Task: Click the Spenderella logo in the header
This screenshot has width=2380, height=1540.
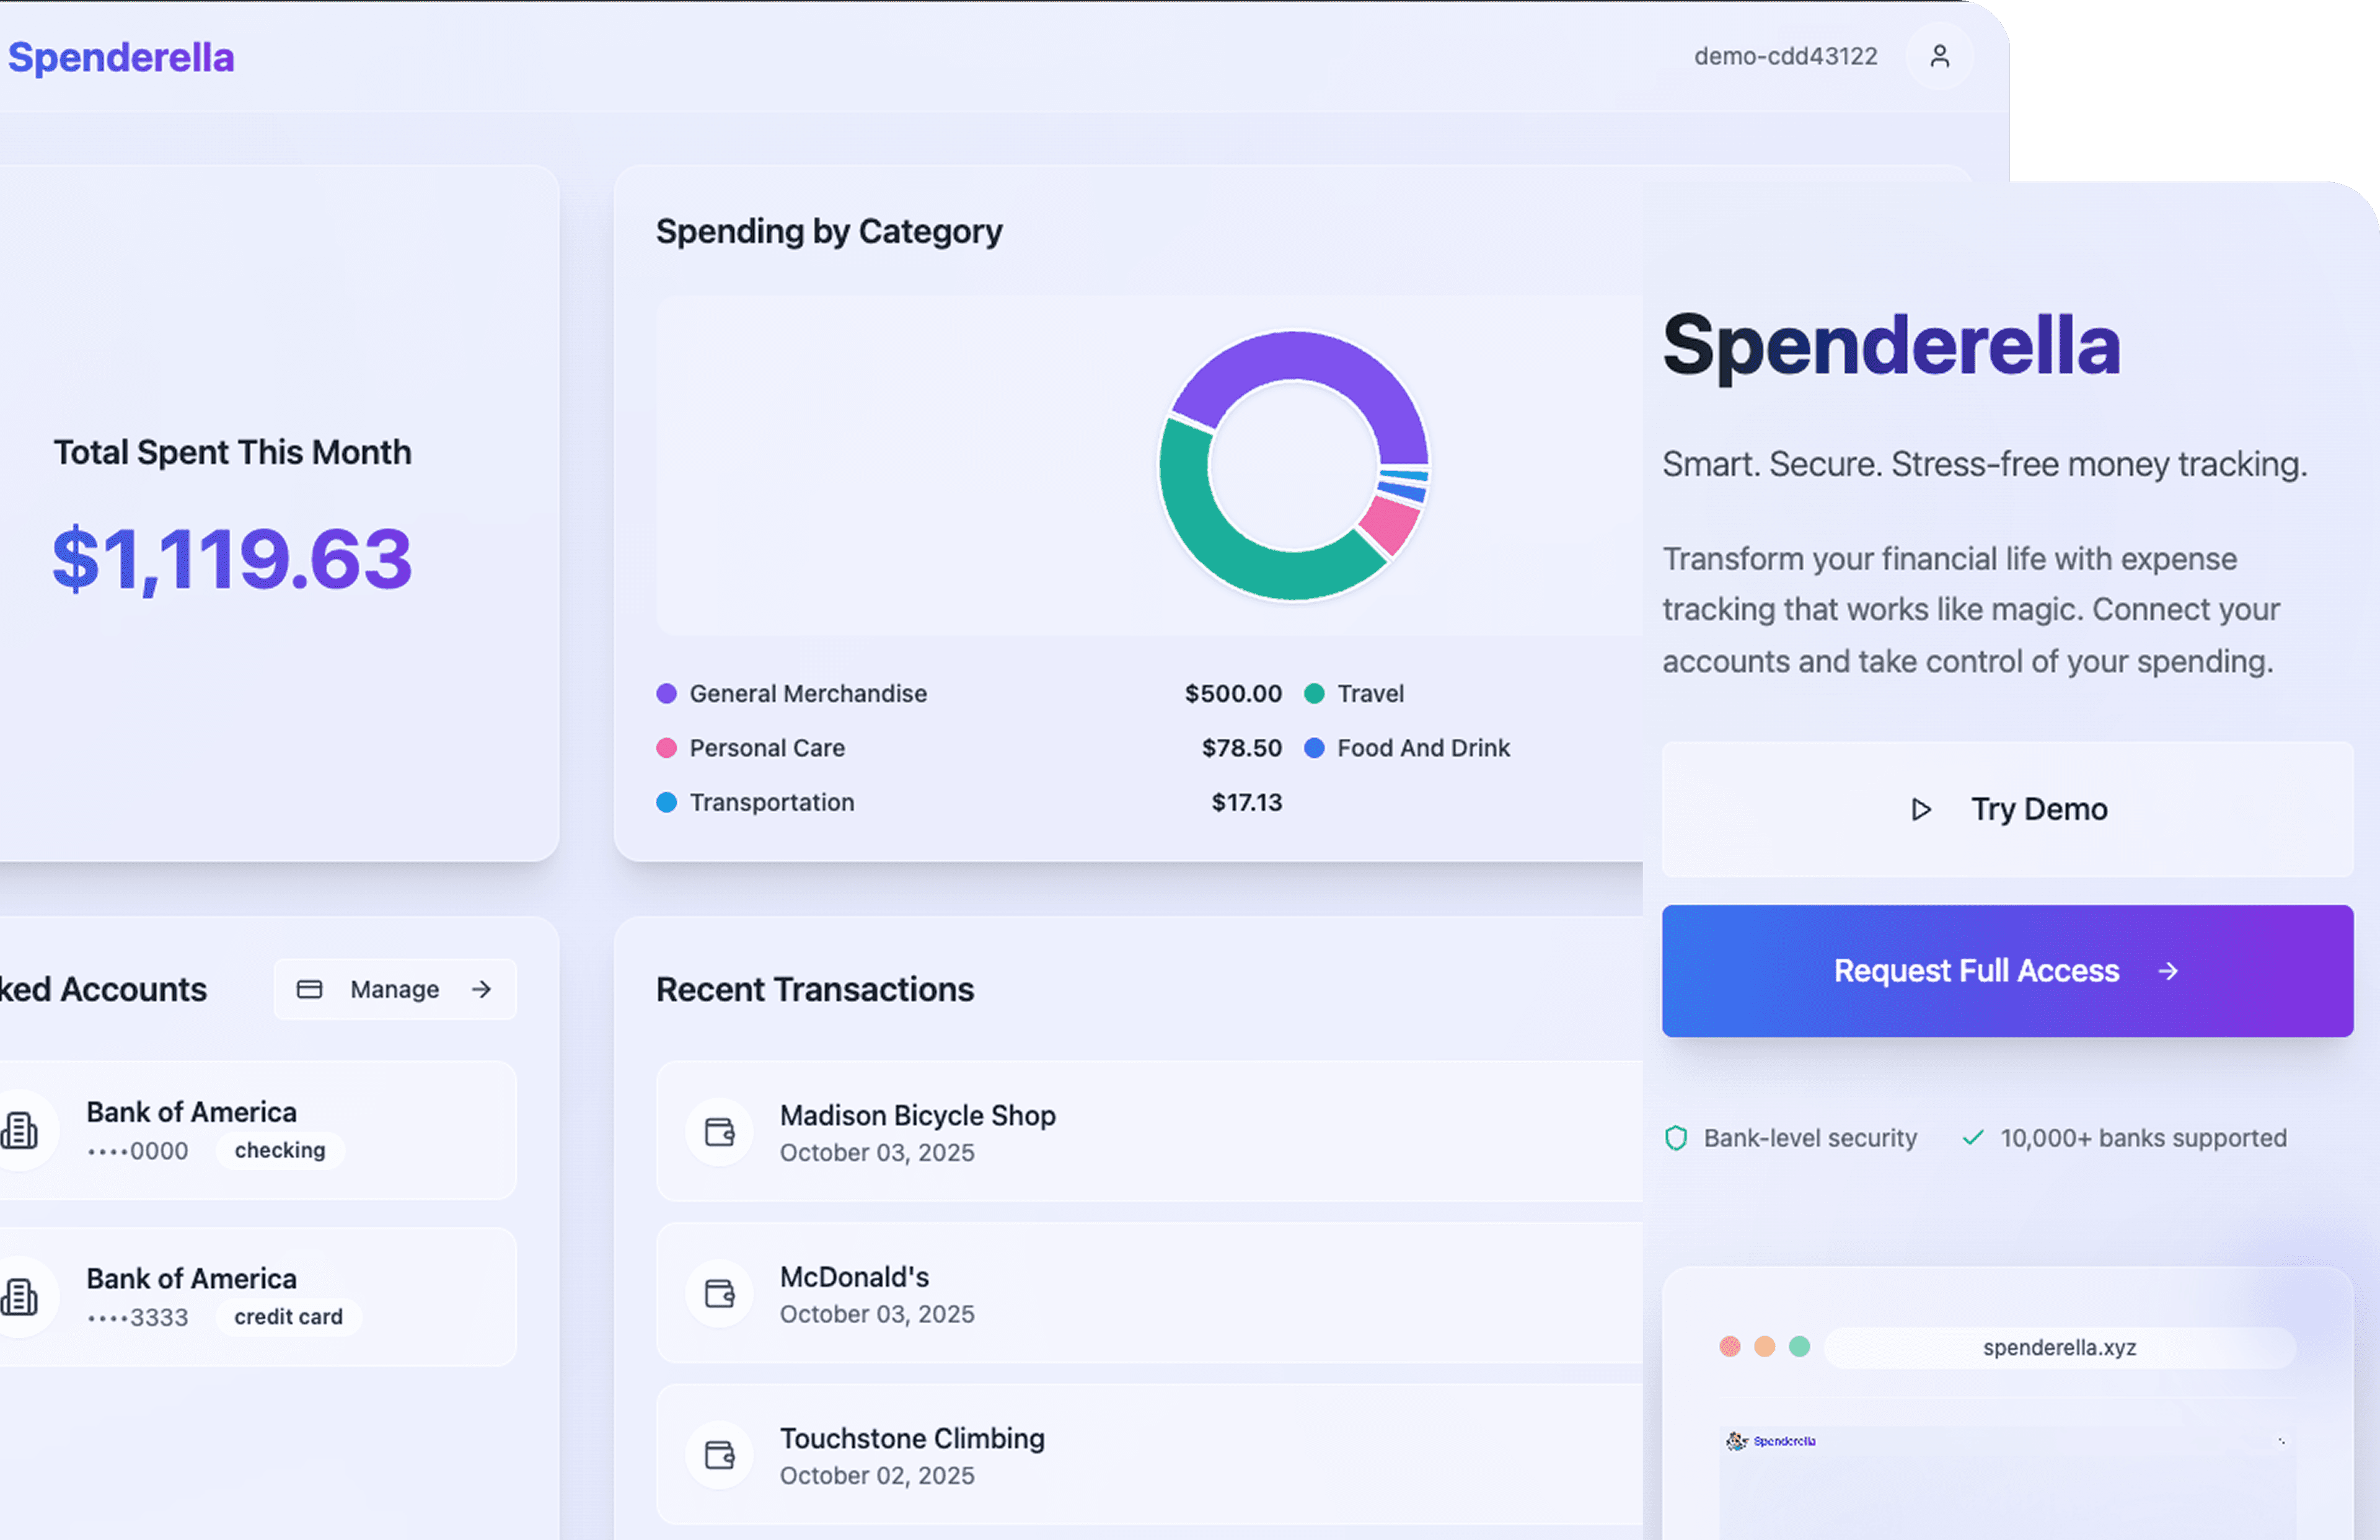Action: click(121, 57)
